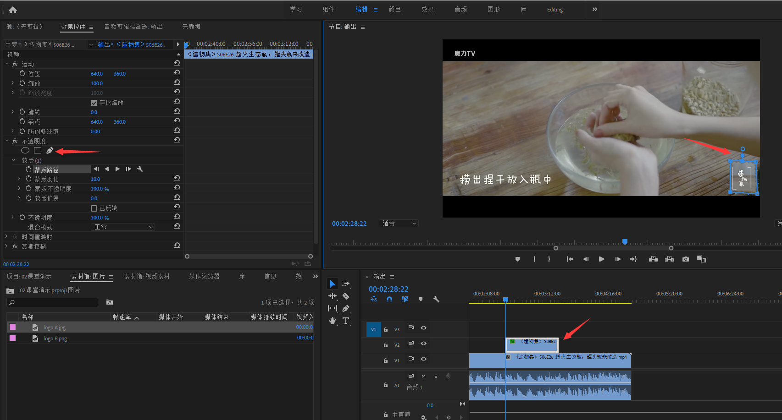Screen dimensions: 782x420
Task: Expand 蒙版羽化 property
Action: pyautogui.click(x=19, y=179)
